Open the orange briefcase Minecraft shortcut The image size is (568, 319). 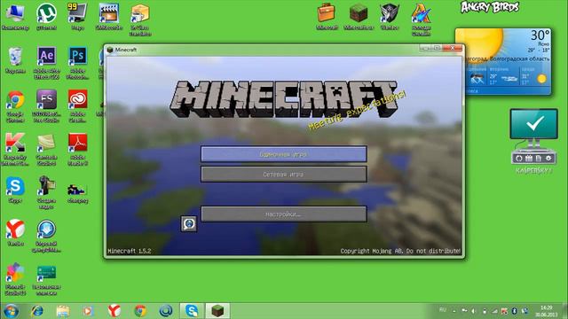(327, 16)
